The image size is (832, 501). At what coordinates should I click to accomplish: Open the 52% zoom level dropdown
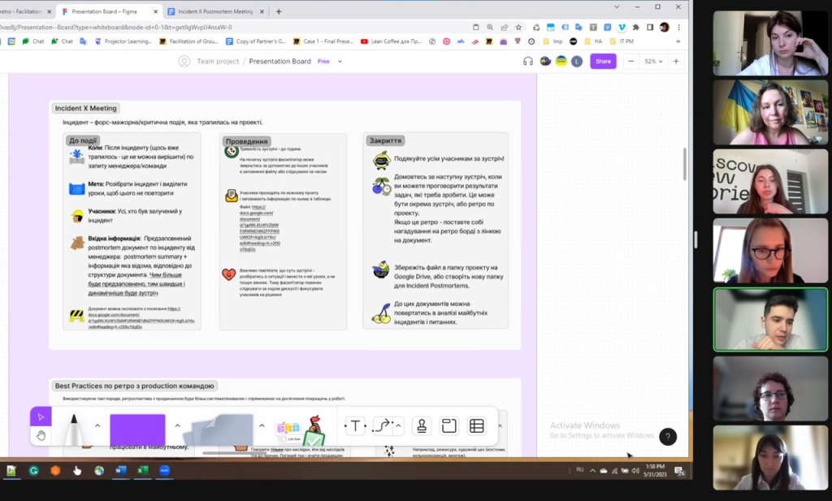pos(653,62)
